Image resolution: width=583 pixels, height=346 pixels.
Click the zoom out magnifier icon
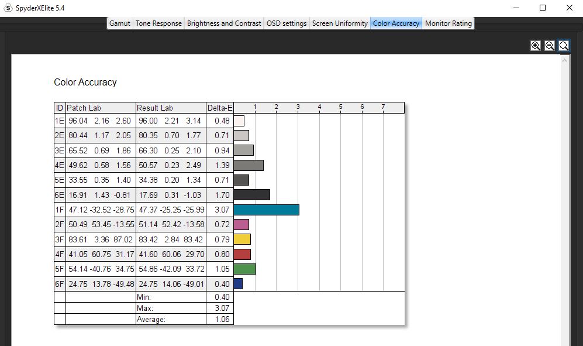pos(550,46)
